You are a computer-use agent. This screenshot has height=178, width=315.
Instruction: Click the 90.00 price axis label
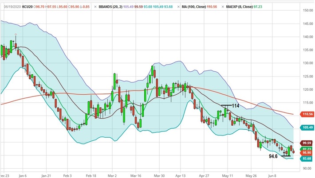pos(308,168)
